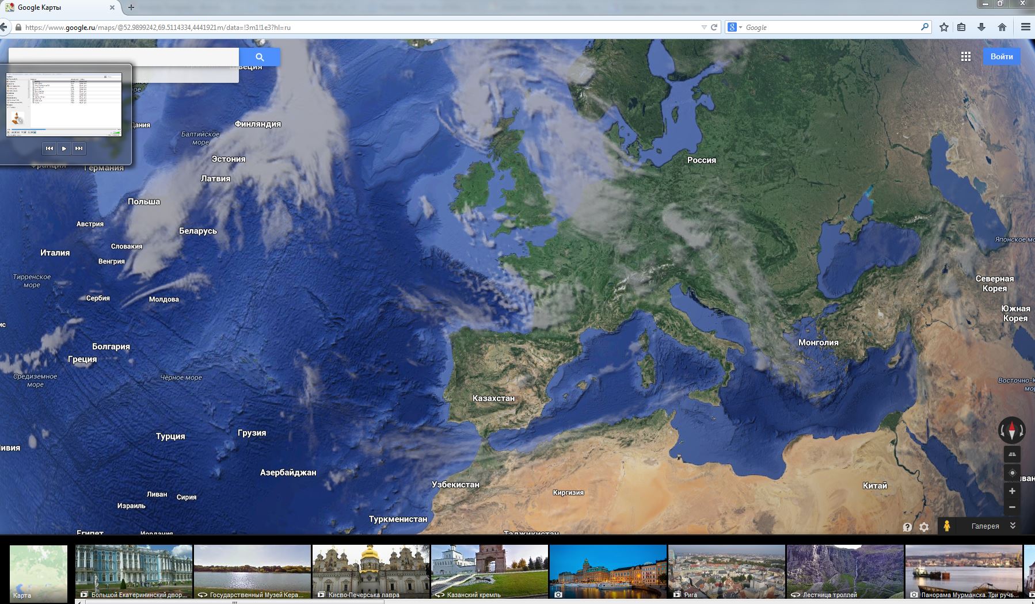
Task: Open the Большой Екатерининский дворец photo tour
Action: 134,572
